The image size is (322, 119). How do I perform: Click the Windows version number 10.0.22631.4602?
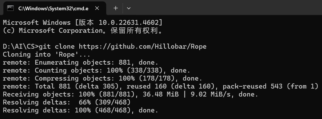click(129, 22)
